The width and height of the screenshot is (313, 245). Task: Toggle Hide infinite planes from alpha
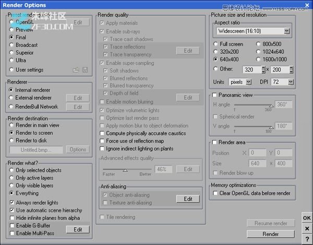pos(12,218)
